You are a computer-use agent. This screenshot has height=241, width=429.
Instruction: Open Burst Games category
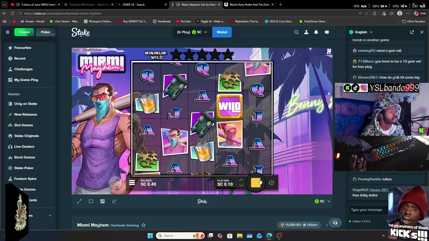pos(30,157)
